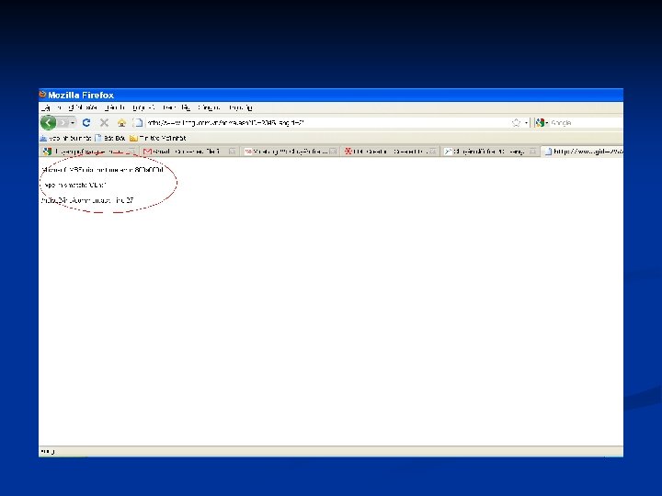662x496 pixels.
Task: Go to the Home page icon
Action: point(121,123)
